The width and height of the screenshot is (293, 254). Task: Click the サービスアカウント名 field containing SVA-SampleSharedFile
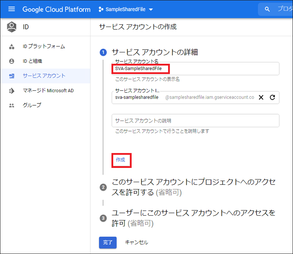tap(195, 69)
